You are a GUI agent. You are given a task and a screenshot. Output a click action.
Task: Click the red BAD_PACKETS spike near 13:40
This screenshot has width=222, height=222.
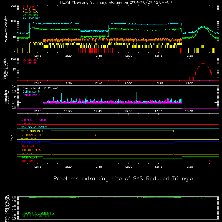click(x=209, y=161)
